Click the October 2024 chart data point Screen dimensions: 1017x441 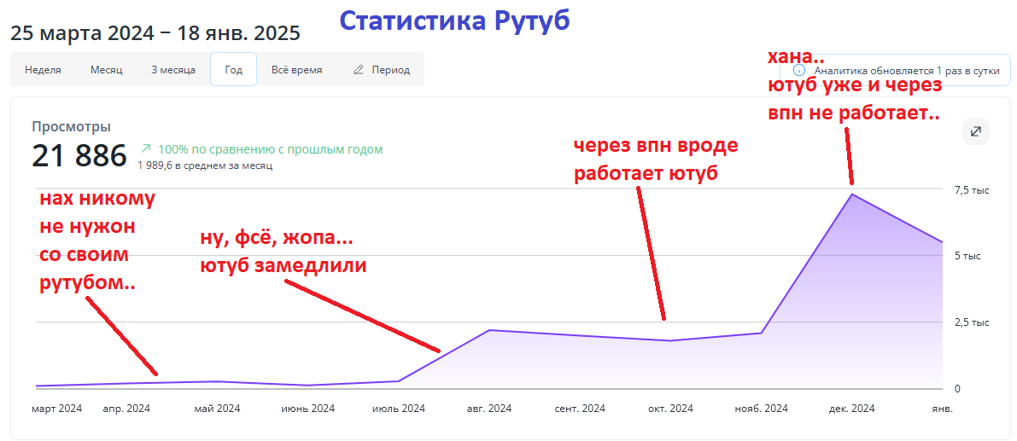670,340
